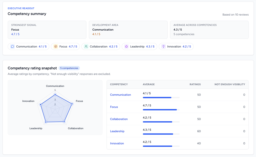
Task: Select the Collaboration 4.2 / 5 chip
Action: click(101, 46)
